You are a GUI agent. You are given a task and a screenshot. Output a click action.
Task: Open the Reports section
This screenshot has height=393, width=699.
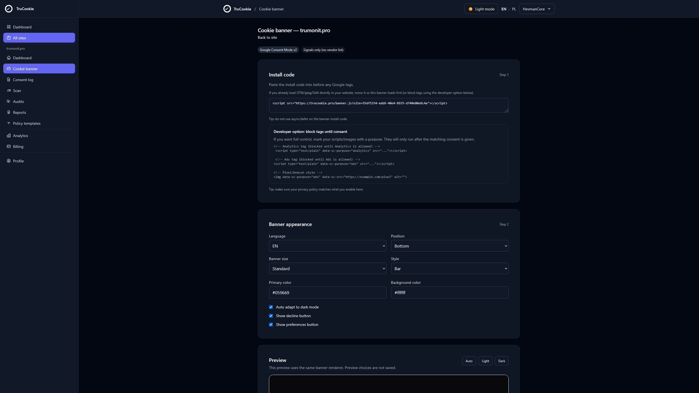pos(19,112)
